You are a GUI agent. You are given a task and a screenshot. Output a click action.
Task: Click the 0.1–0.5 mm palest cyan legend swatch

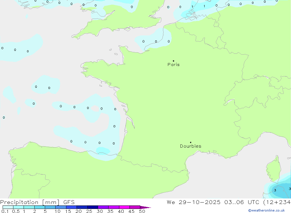click(x=8, y=207)
